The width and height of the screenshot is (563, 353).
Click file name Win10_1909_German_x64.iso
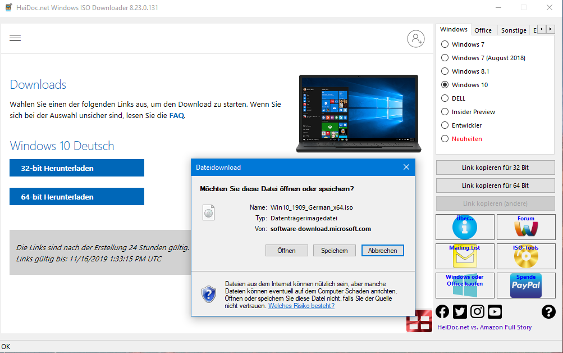(312, 207)
